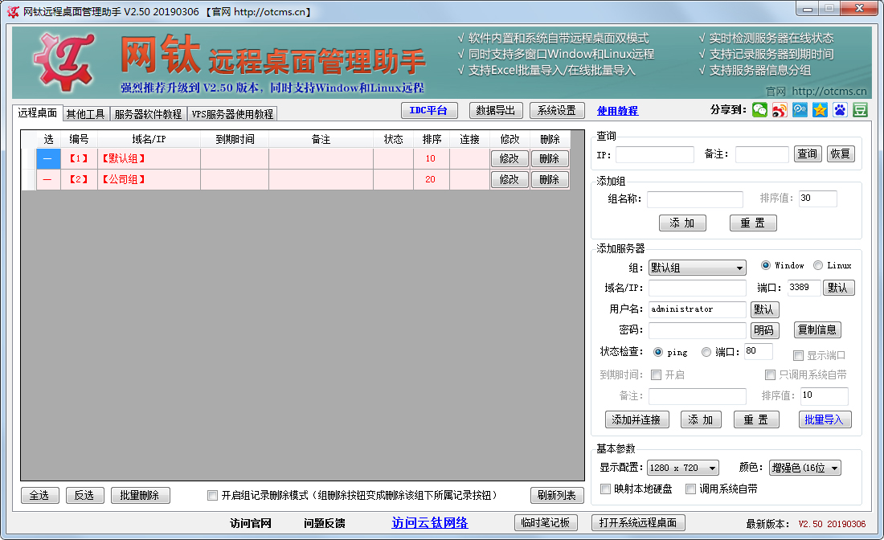Switch status check to 端口 mode
The height and width of the screenshot is (540, 884).
point(705,351)
